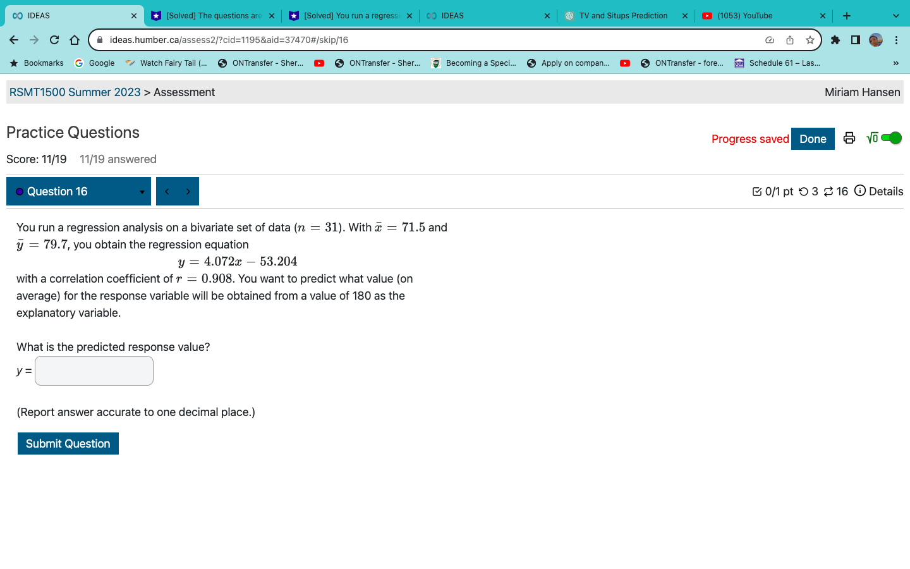
Task: Select the Question 16 status dot
Action: click(18, 191)
